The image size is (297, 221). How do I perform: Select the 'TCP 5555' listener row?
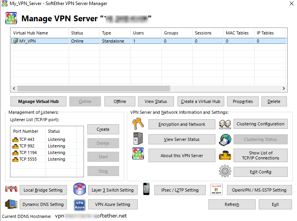pos(47,159)
